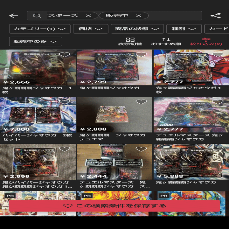Open the ¥2,999 card listing image
The width and height of the screenshot is (229, 229).
tap(38, 162)
